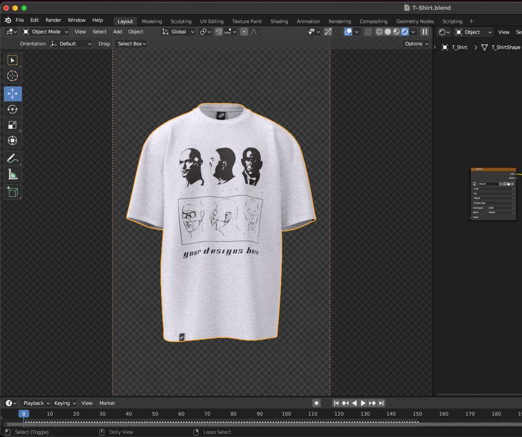Collapse the testpad node header

(473, 169)
